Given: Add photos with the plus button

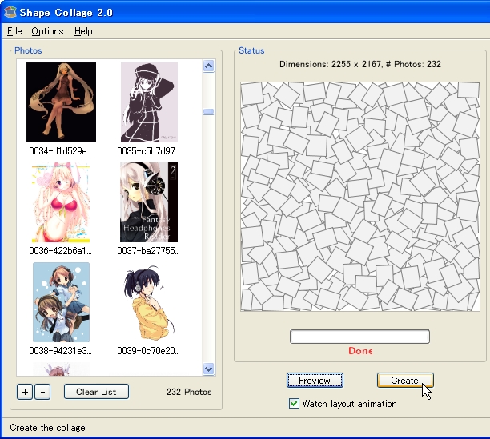Looking at the screenshot, I should (25, 392).
